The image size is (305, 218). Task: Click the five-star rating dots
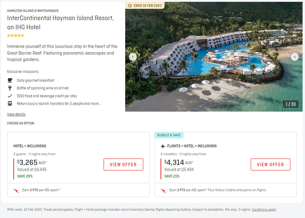tap(15, 36)
